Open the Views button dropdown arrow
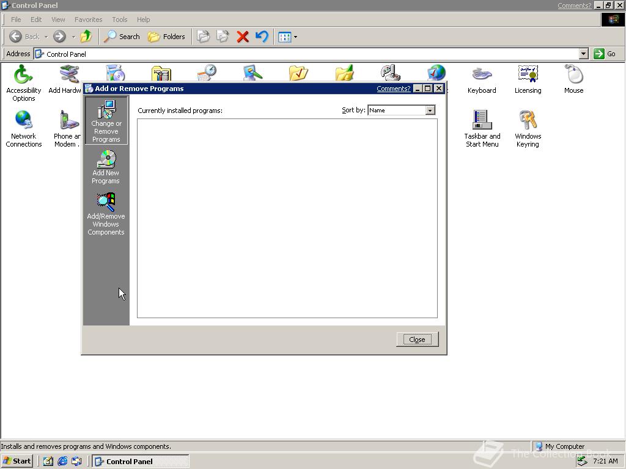 pos(295,37)
